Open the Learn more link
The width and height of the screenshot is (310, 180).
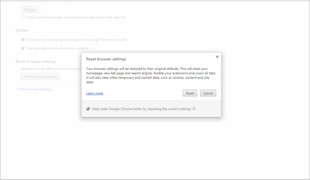tap(95, 93)
